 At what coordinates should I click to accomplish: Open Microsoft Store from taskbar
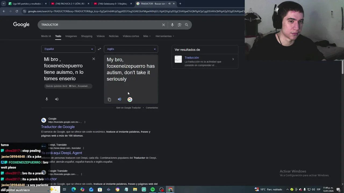click(x=100, y=190)
